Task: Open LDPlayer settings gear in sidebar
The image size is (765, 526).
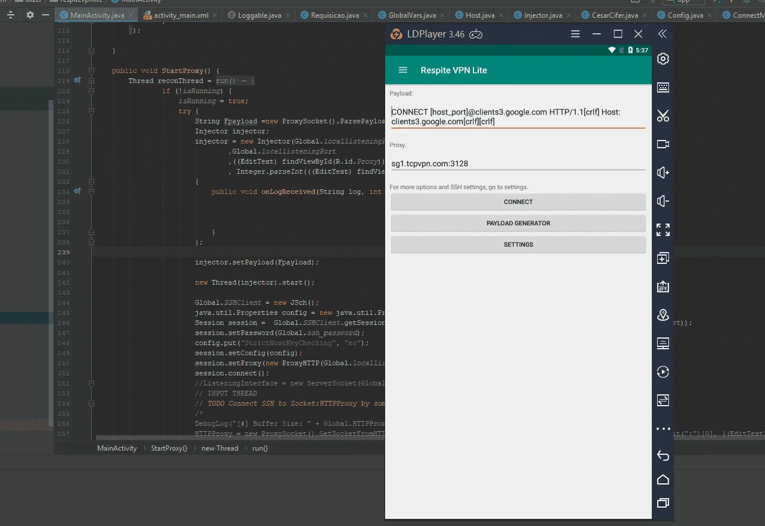Action: (x=663, y=59)
